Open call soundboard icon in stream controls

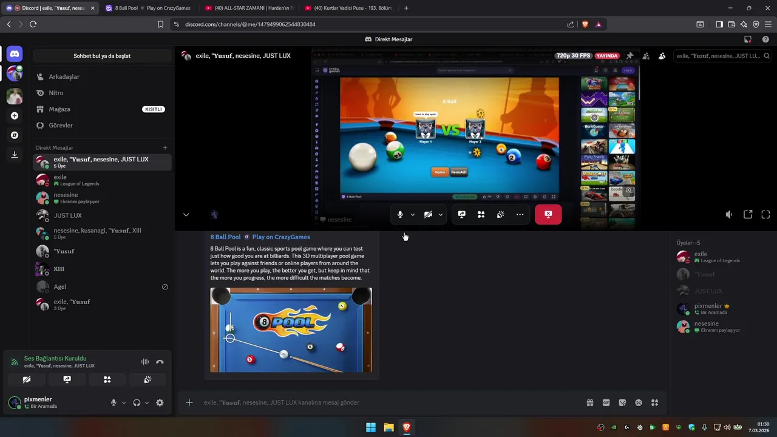tap(500, 214)
